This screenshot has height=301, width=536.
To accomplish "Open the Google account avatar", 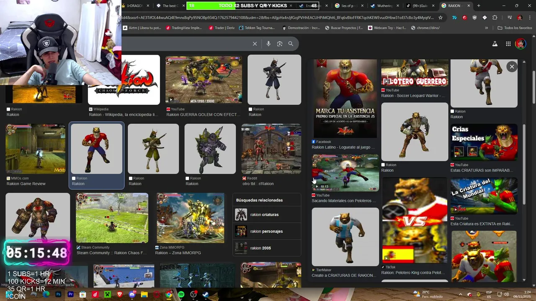I will pyautogui.click(x=521, y=44).
